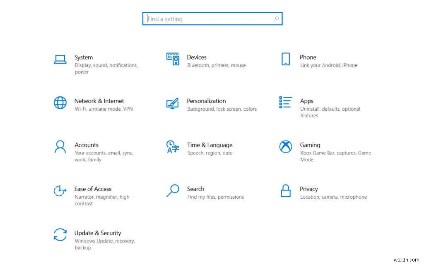Click the System category label
Screen dimensions: 424x264
point(84,57)
